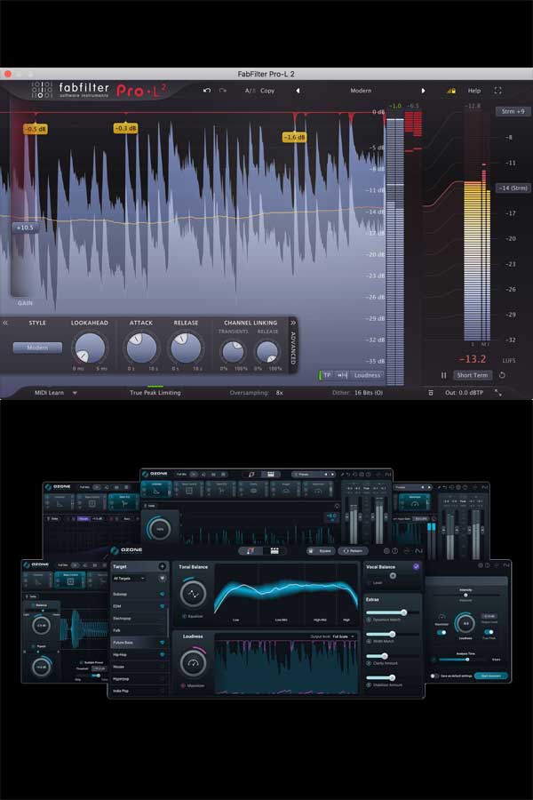Select Dubstep target in Ozone list

(x=139, y=595)
